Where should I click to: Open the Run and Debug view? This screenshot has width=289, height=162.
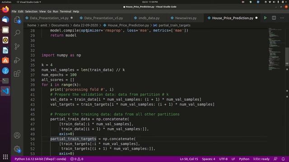(17, 60)
